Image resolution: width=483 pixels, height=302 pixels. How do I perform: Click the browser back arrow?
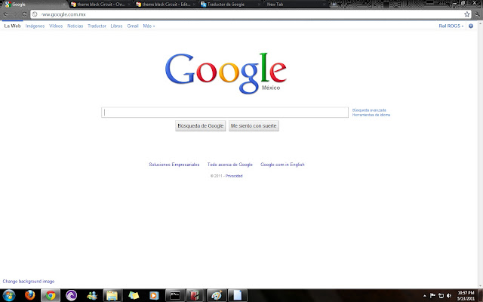(6, 14)
